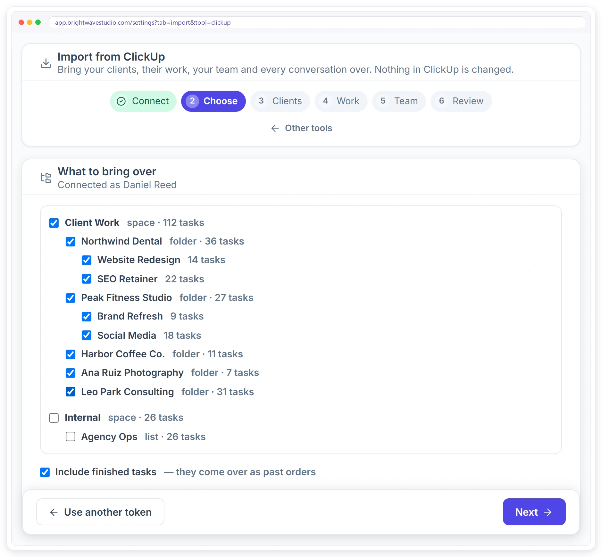The height and width of the screenshot is (557, 602).
Task: Click Next to continue
Action: (534, 512)
